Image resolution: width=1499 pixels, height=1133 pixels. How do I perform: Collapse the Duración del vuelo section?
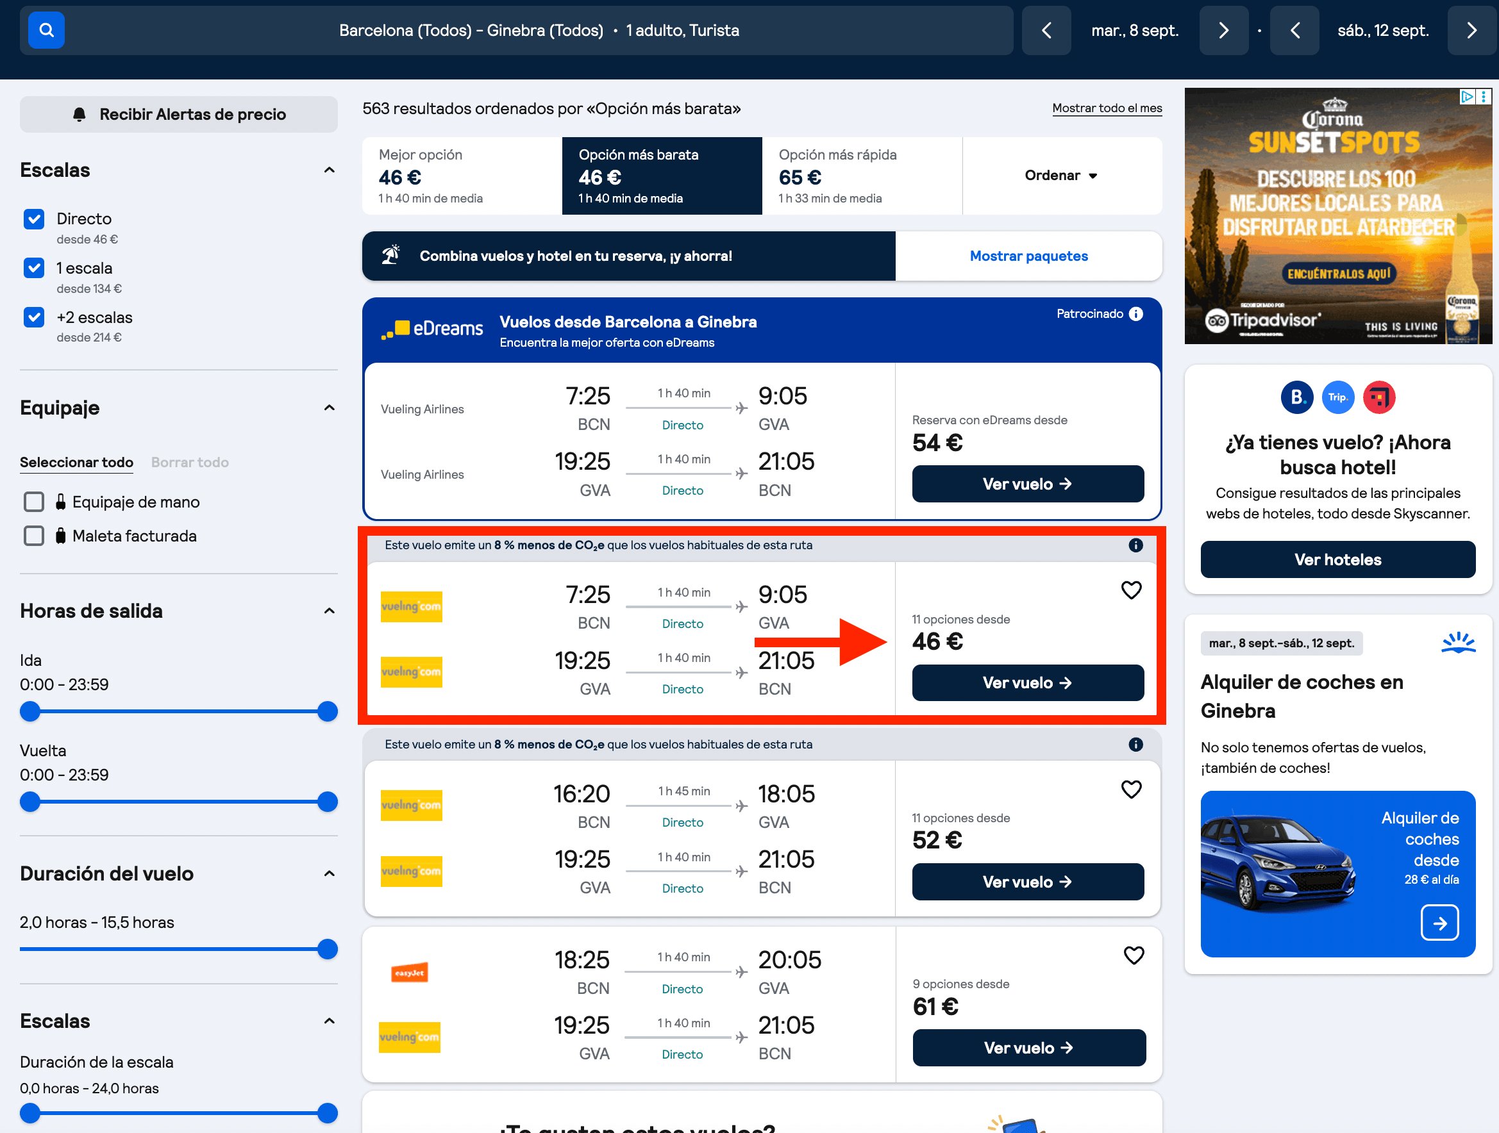[x=330, y=873]
